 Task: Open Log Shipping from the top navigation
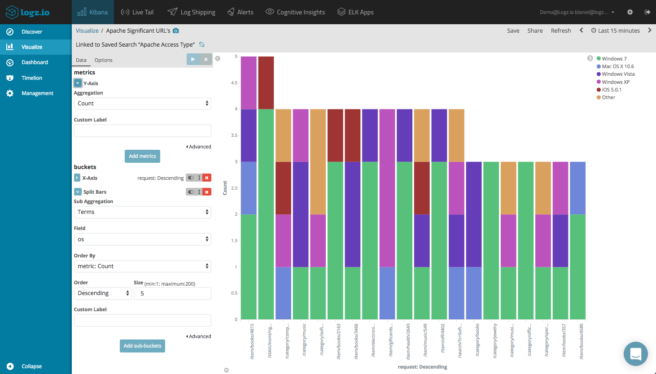point(192,12)
